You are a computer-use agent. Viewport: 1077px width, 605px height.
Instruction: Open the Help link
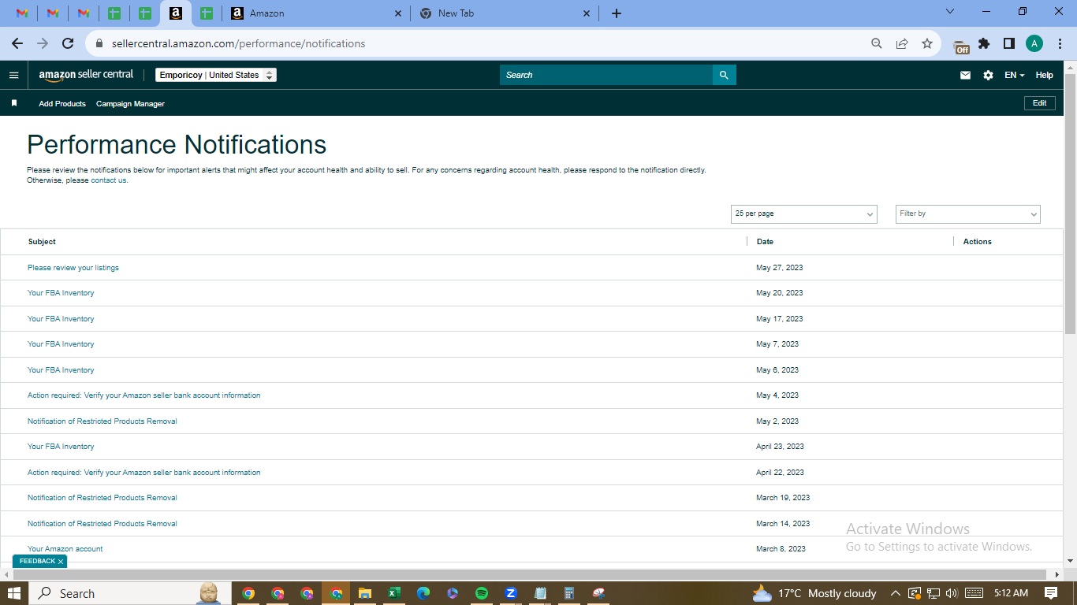[1044, 76]
